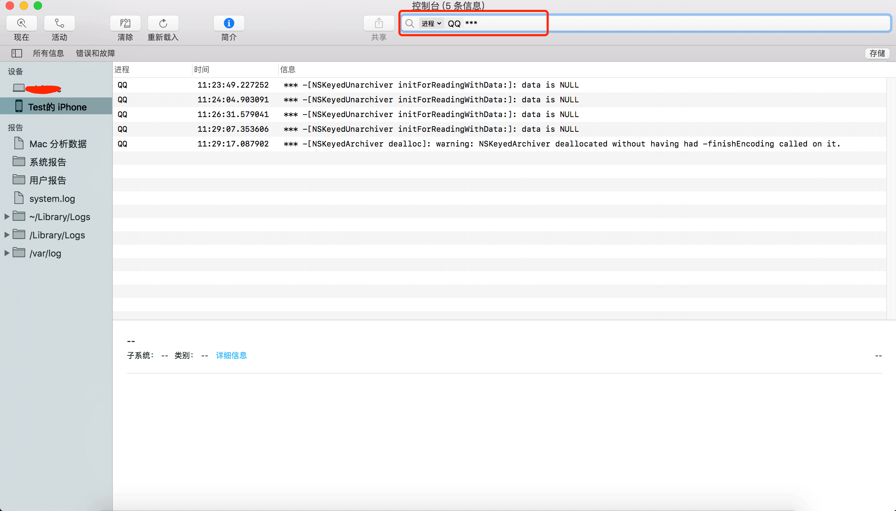Switch to 所有信息 filter tab

coord(48,53)
